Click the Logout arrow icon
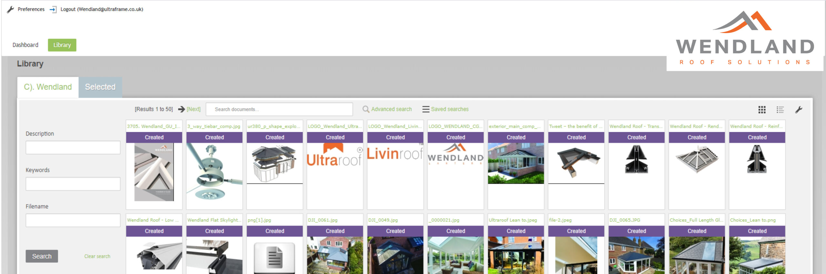Viewport: 826px width, 274px height. tap(53, 9)
